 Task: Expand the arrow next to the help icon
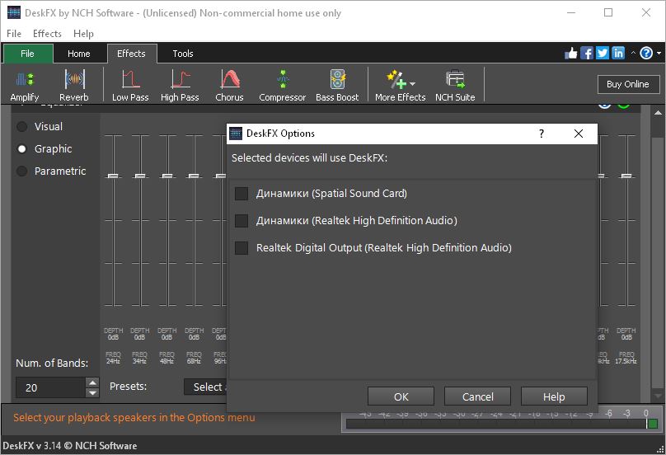tap(659, 53)
